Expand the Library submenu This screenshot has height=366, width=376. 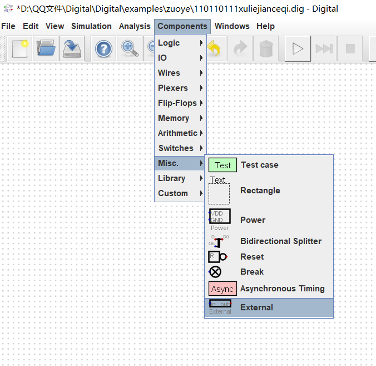pyautogui.click(x=180, y=178)
